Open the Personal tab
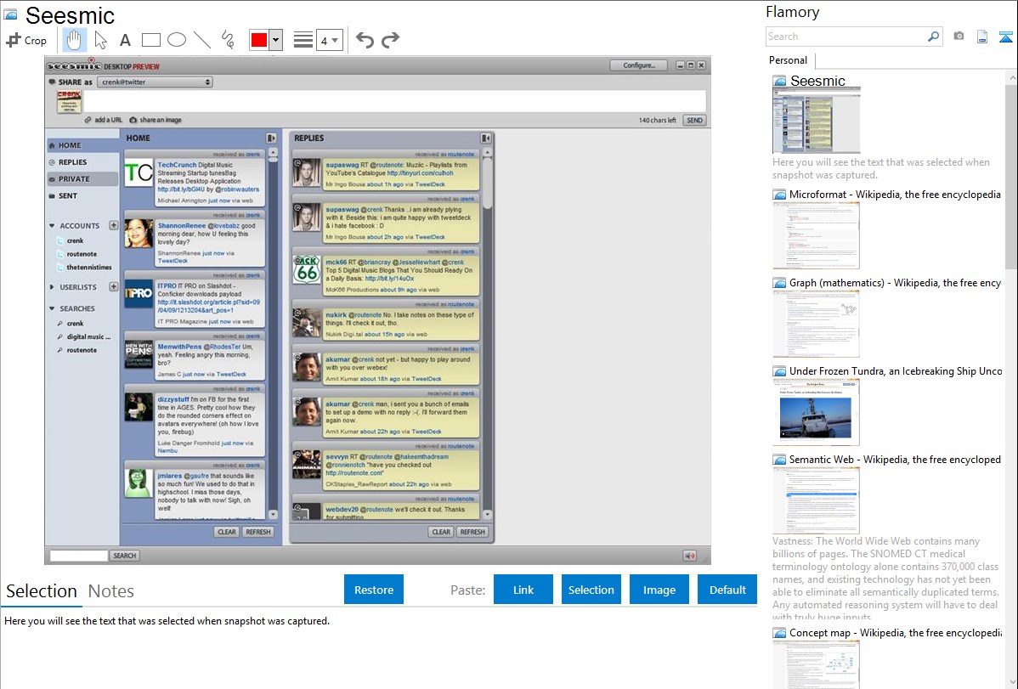 [789, 60]
